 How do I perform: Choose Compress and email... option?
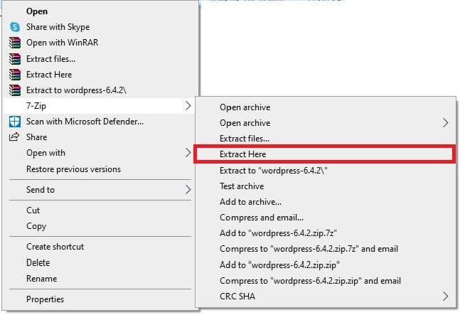pos(262,218)
